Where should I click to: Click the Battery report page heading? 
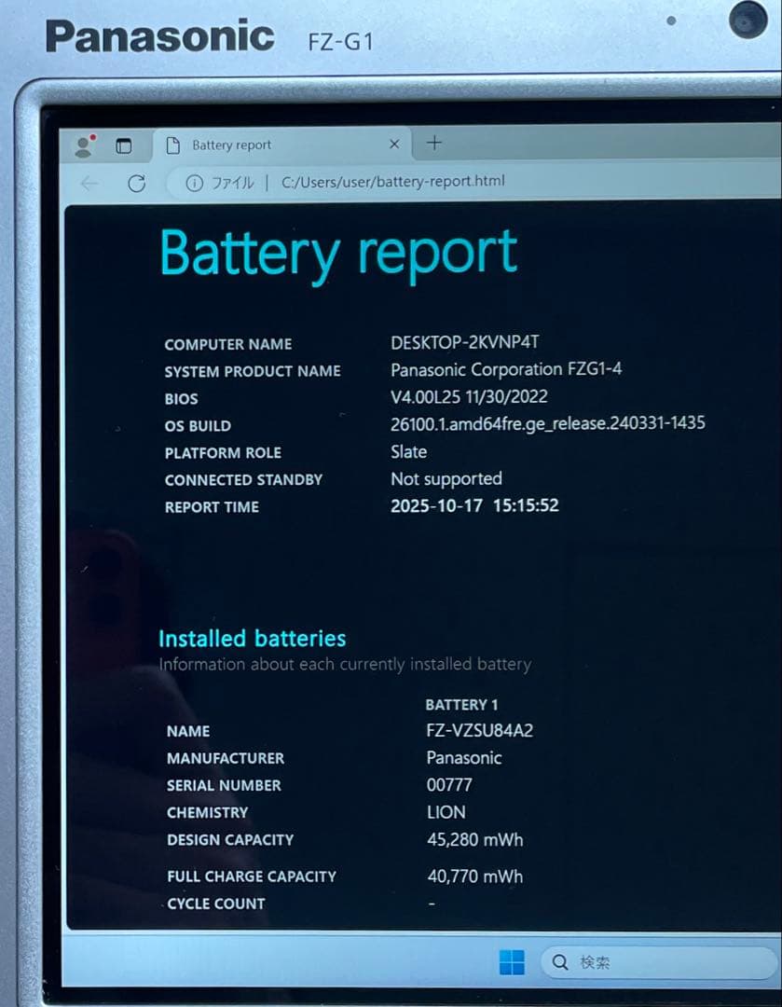(338, 253)
